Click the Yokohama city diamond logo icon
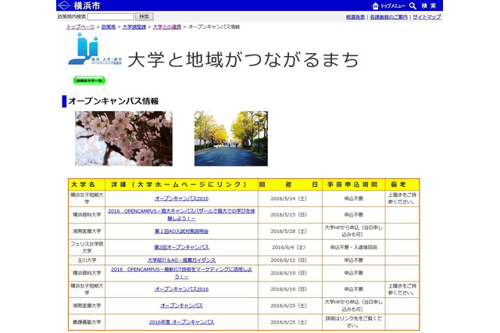Screen dimensions: 500x333 64,5
